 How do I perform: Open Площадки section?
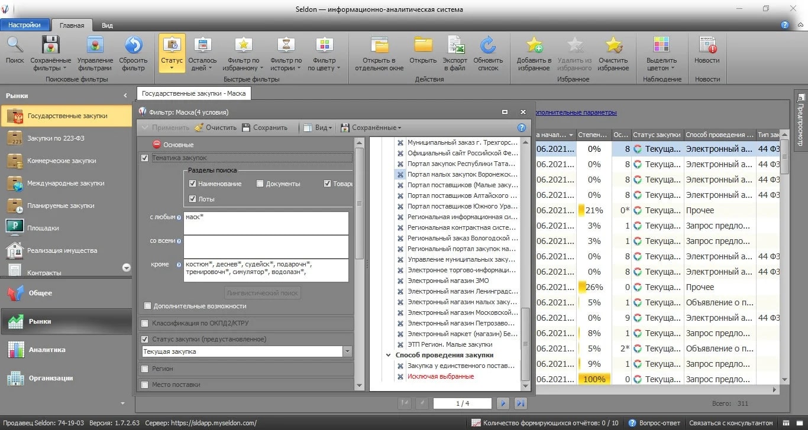click(x=66, y=228)
